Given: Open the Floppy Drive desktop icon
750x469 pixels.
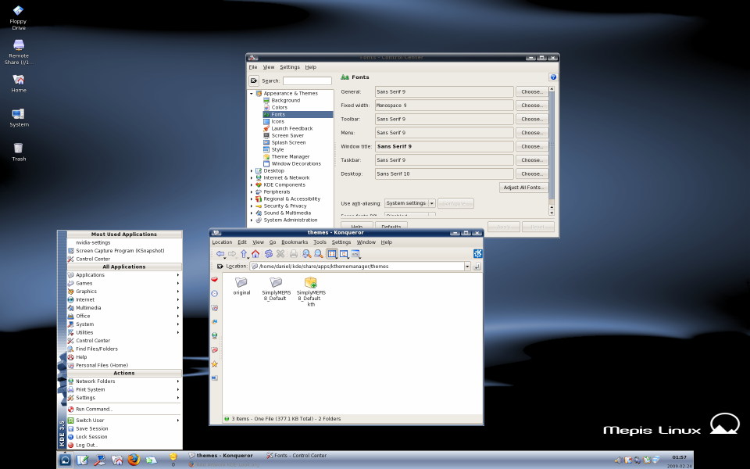Looking at the screenshot, I should 18,18.
